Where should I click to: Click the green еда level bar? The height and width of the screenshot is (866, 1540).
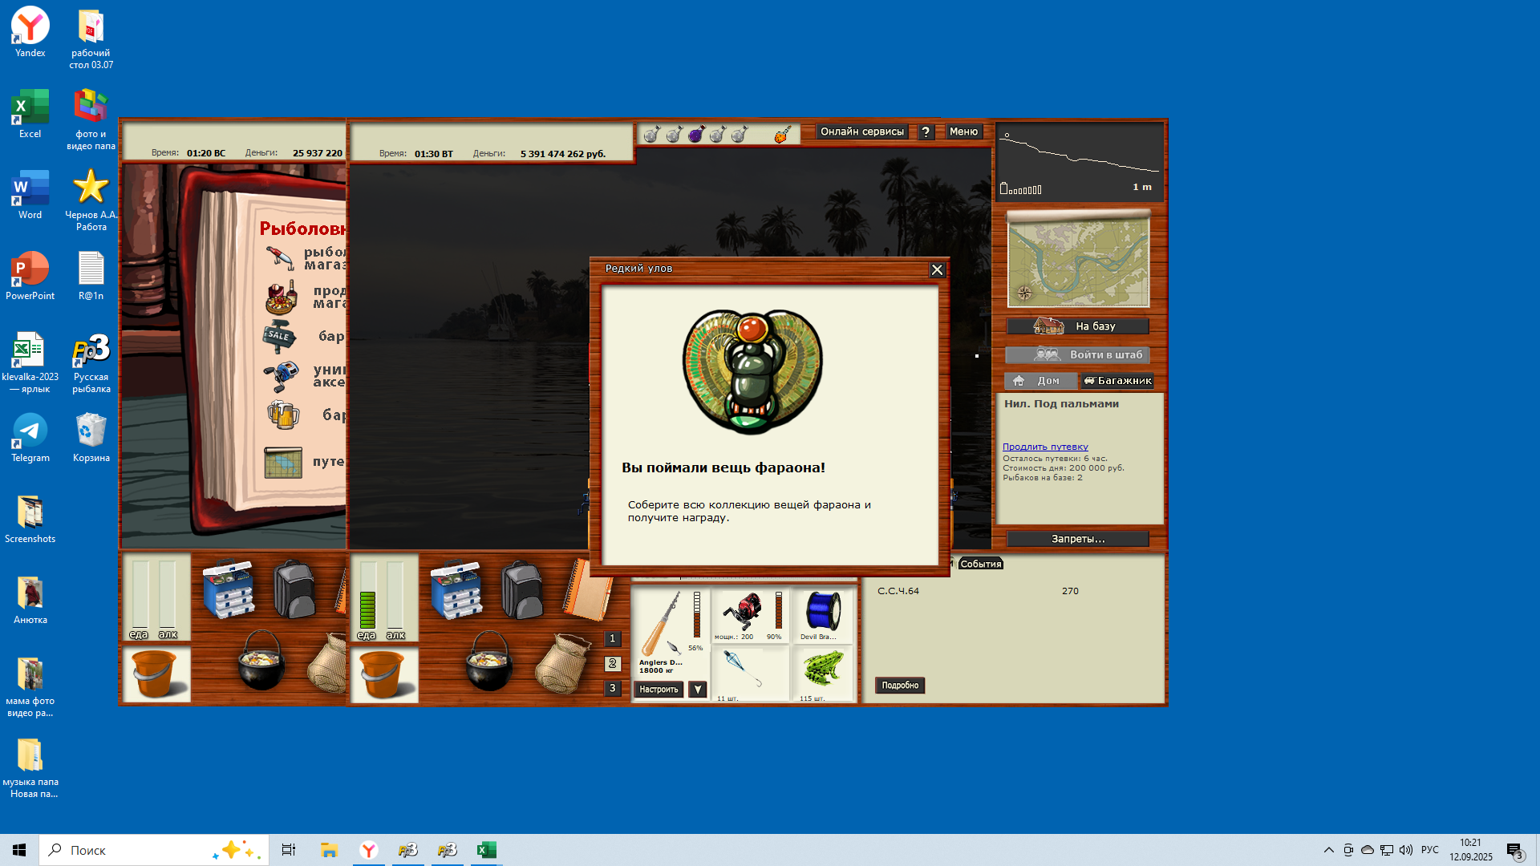[x=367, y=609]
